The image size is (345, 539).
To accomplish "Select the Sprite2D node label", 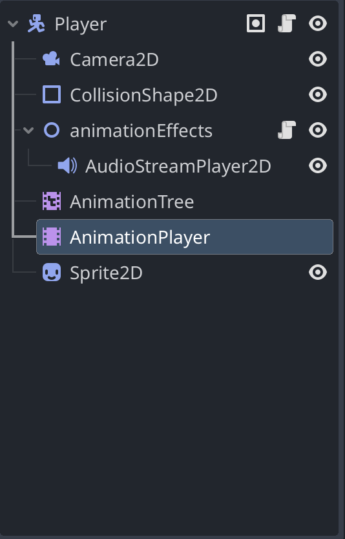I will 106,273.
